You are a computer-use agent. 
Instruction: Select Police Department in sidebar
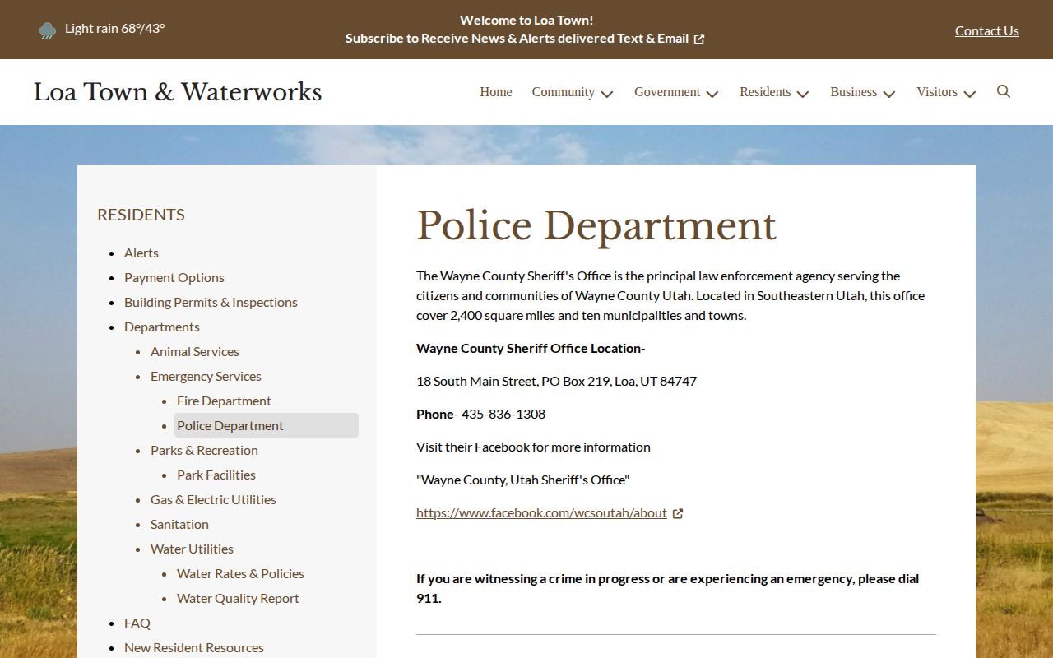[267, 425]
